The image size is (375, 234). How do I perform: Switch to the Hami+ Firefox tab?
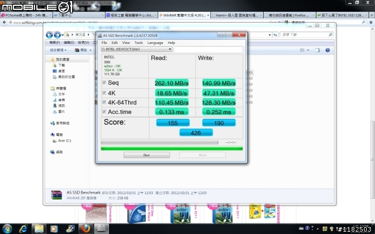[x=237, y=15]
